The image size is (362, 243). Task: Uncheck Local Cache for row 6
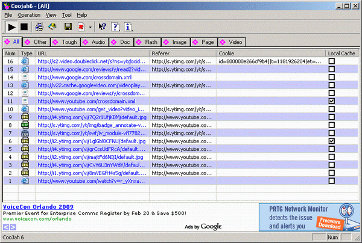pos(331,141)
